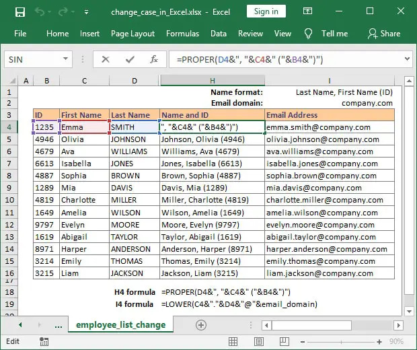
Task: Click horizontal scrollbar left arrow
Action: (x=266, y=325)
